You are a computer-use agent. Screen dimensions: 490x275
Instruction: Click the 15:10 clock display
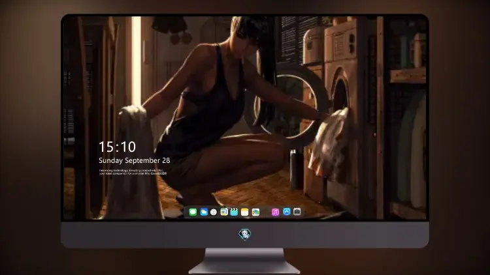pyautogui.click(x=117, y=147)
